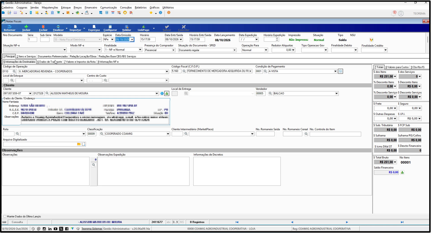Viewport: 431px width, 233px height.
Task: Click the Observações text area
Action: tap(46, 171)
